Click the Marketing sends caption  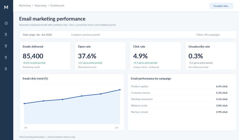tap(31, 67)
